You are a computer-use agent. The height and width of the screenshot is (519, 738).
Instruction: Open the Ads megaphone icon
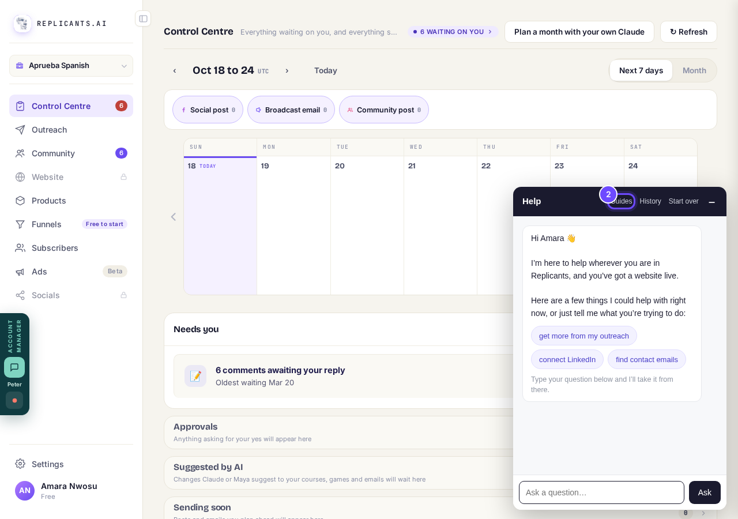pyautogui.click(x=20, y=272)
